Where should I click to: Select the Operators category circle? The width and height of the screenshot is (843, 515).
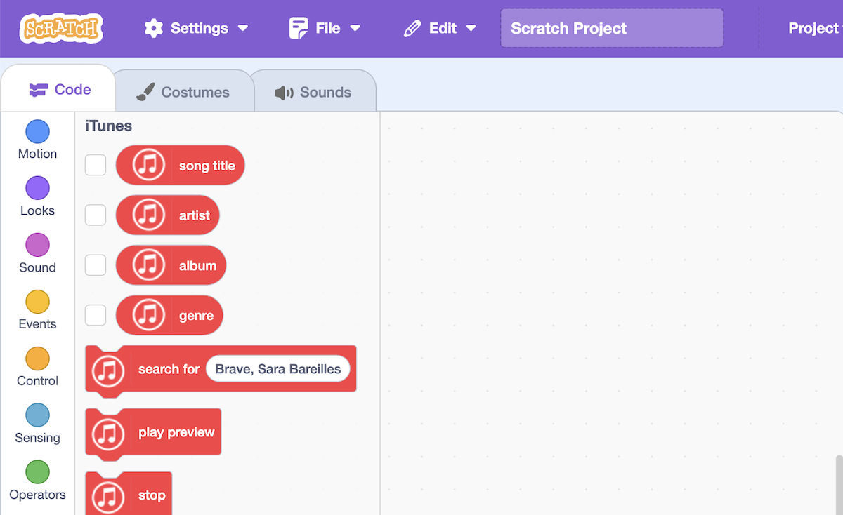point(37,472)
